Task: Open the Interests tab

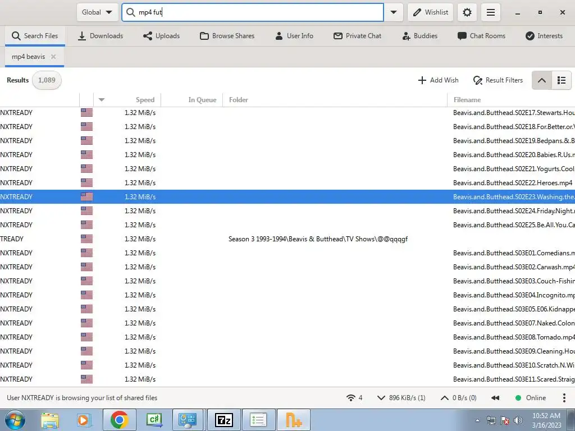Action: 544,36
